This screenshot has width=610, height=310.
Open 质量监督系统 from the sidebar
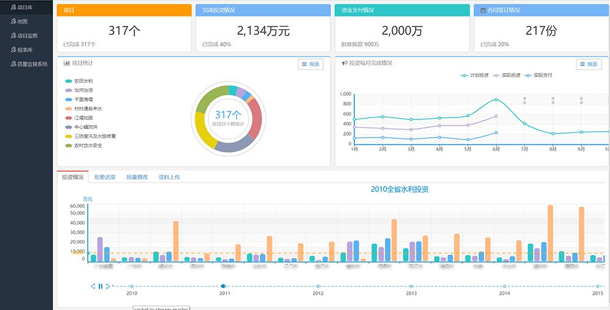pos(32,63)
